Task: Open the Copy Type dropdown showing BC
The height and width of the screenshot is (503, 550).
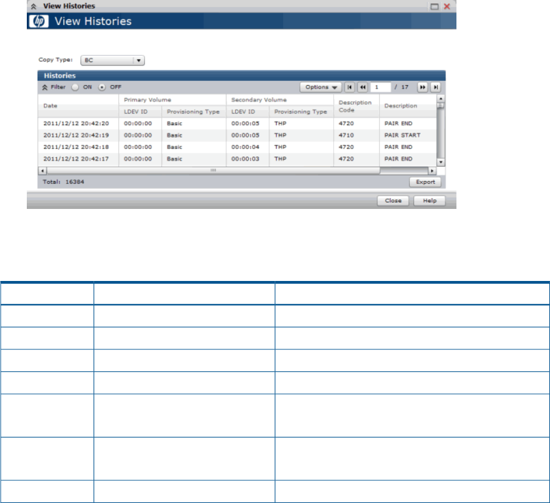Action: [113, 60]
